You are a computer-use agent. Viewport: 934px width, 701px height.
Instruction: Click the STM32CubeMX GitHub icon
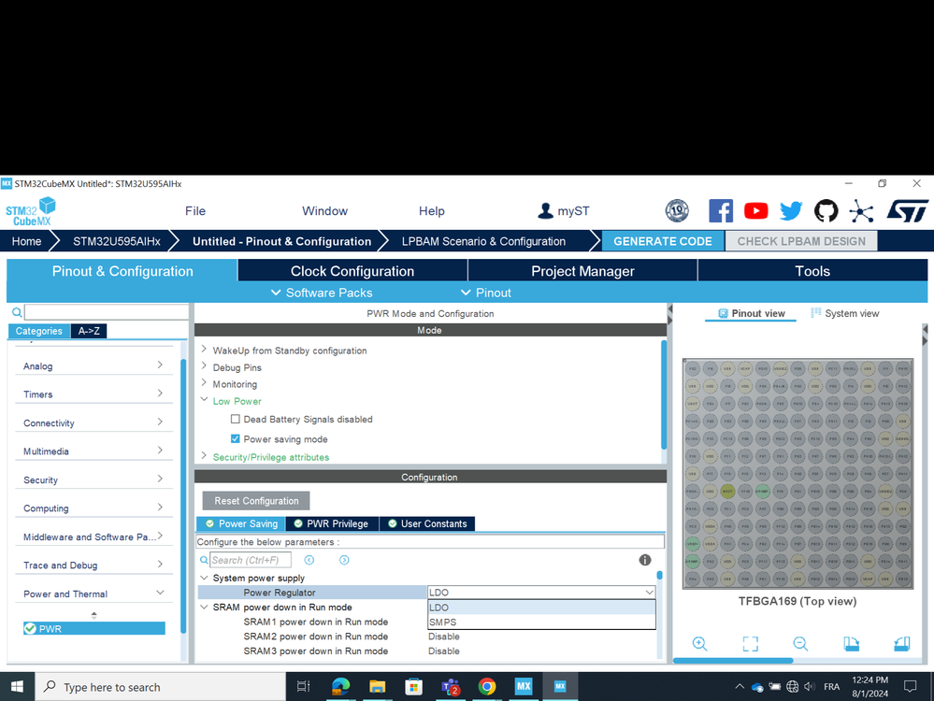click(826, 210)
